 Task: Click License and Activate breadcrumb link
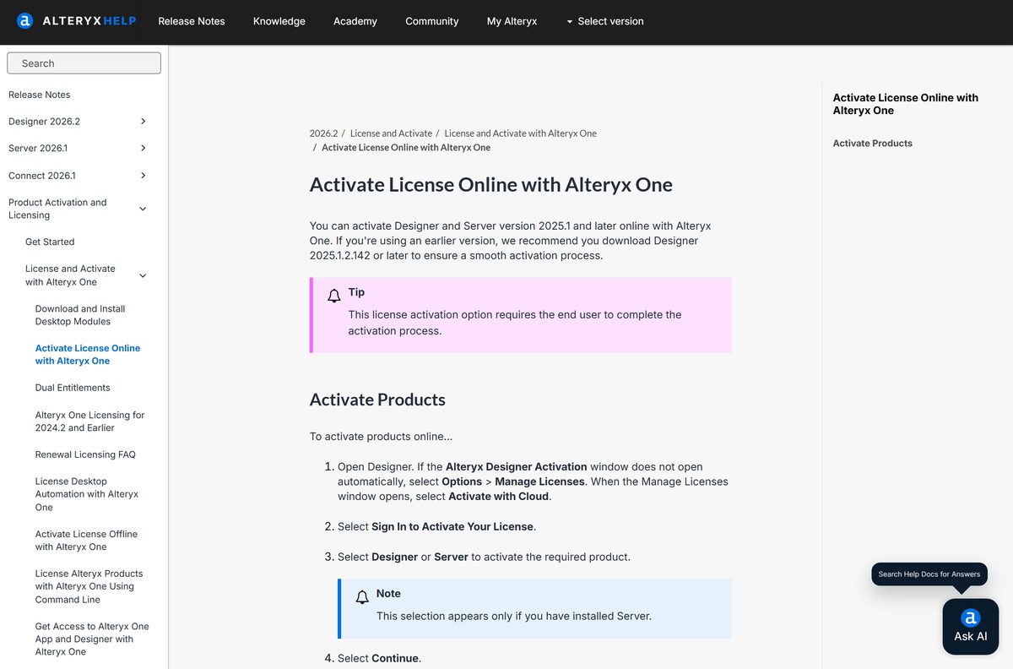pyautogui.click(x=391, y=133)
